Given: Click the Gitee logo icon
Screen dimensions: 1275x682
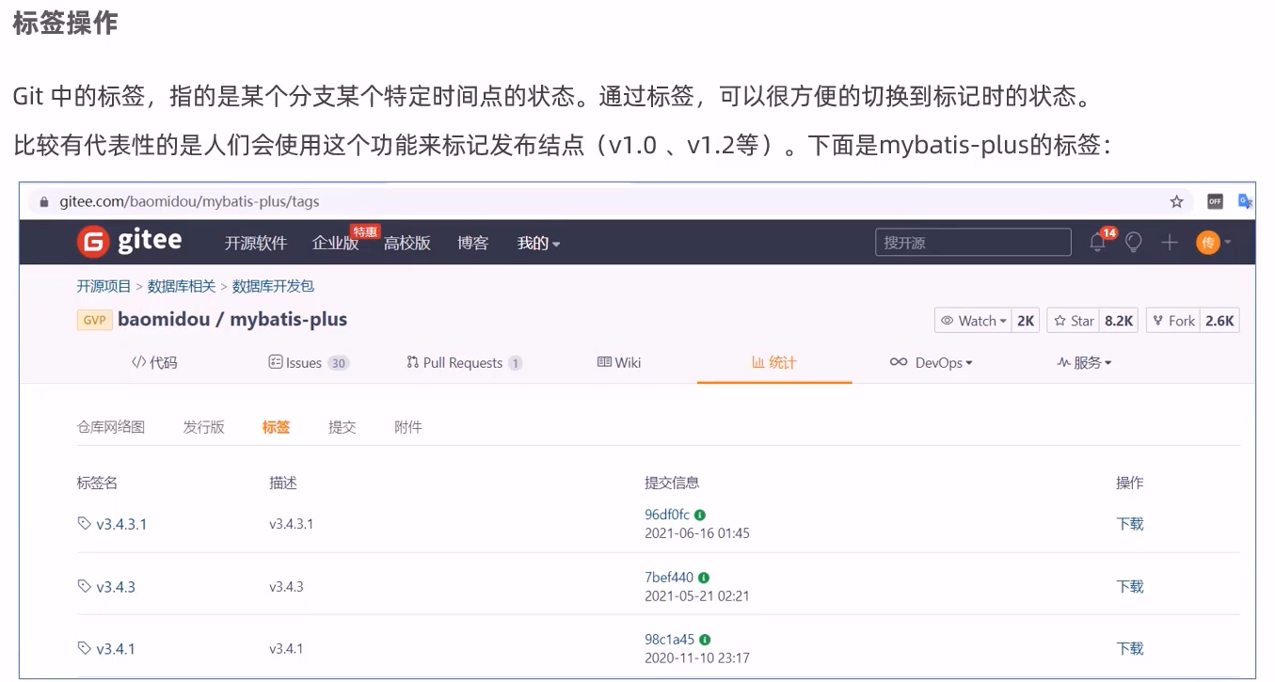Looking at the screenshot, I should (x=93, y=242).
